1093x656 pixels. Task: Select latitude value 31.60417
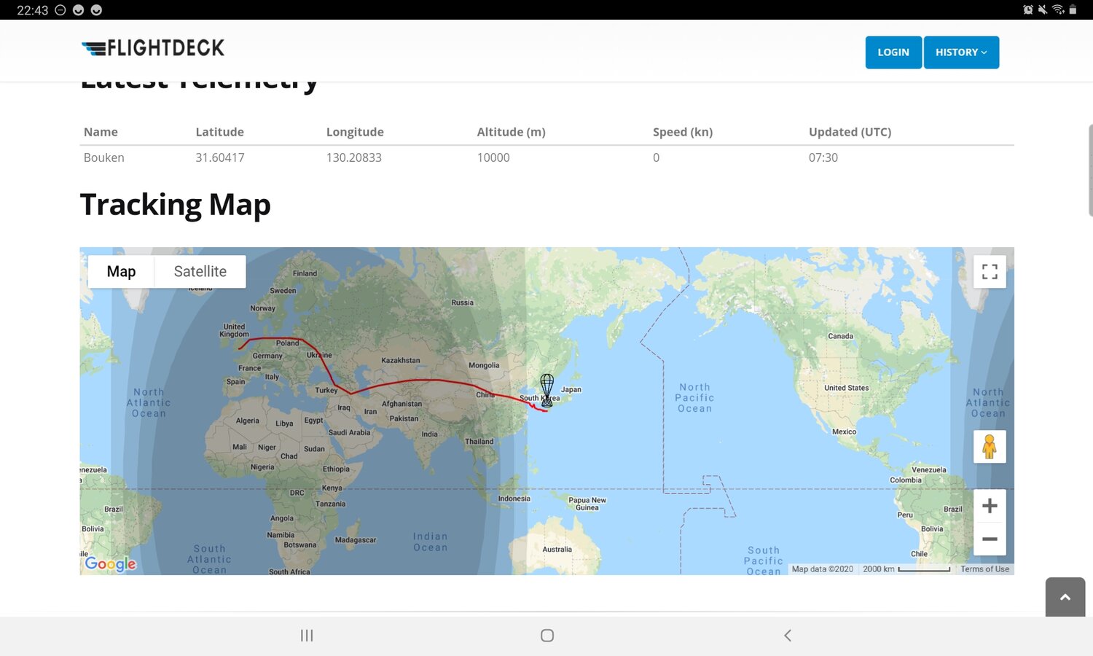[x=220, y=157]
